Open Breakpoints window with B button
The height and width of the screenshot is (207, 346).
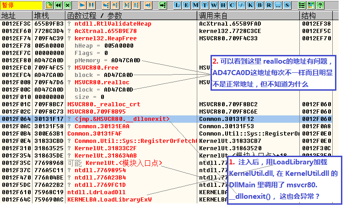(259, 5)
